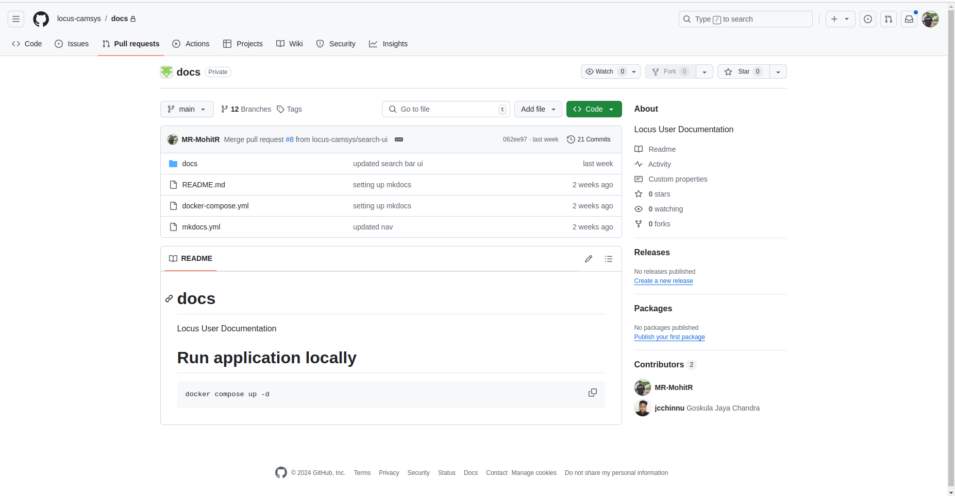Open the docs folder
Image resolution: width=955 pixels, height=496 pixels.
(190, 164)
